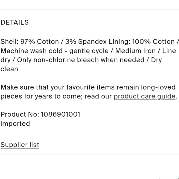Click the 'Medium iron' instruction

(x=135, y=51)
